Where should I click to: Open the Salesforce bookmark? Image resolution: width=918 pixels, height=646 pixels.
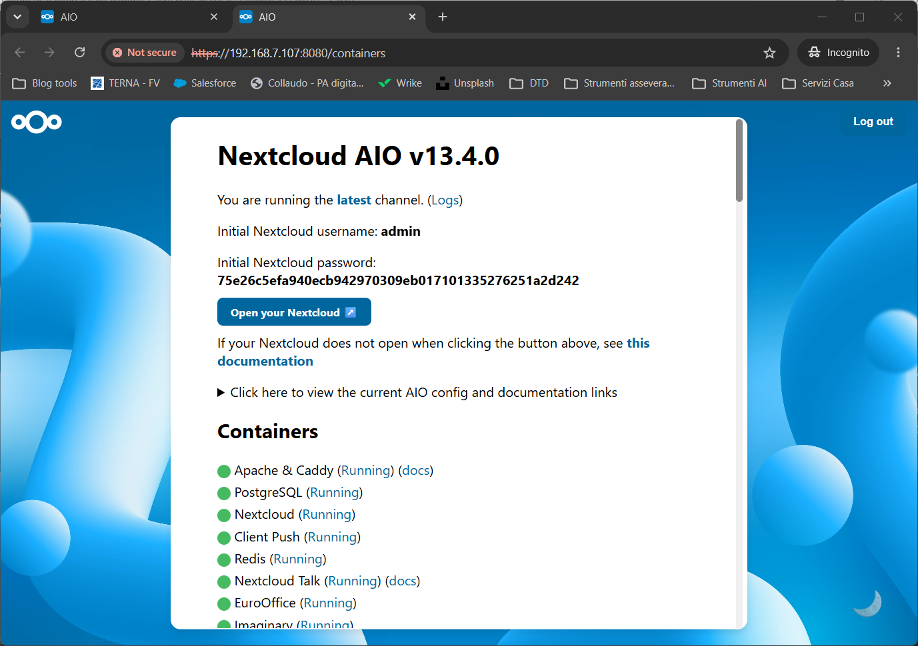[205, 83]
